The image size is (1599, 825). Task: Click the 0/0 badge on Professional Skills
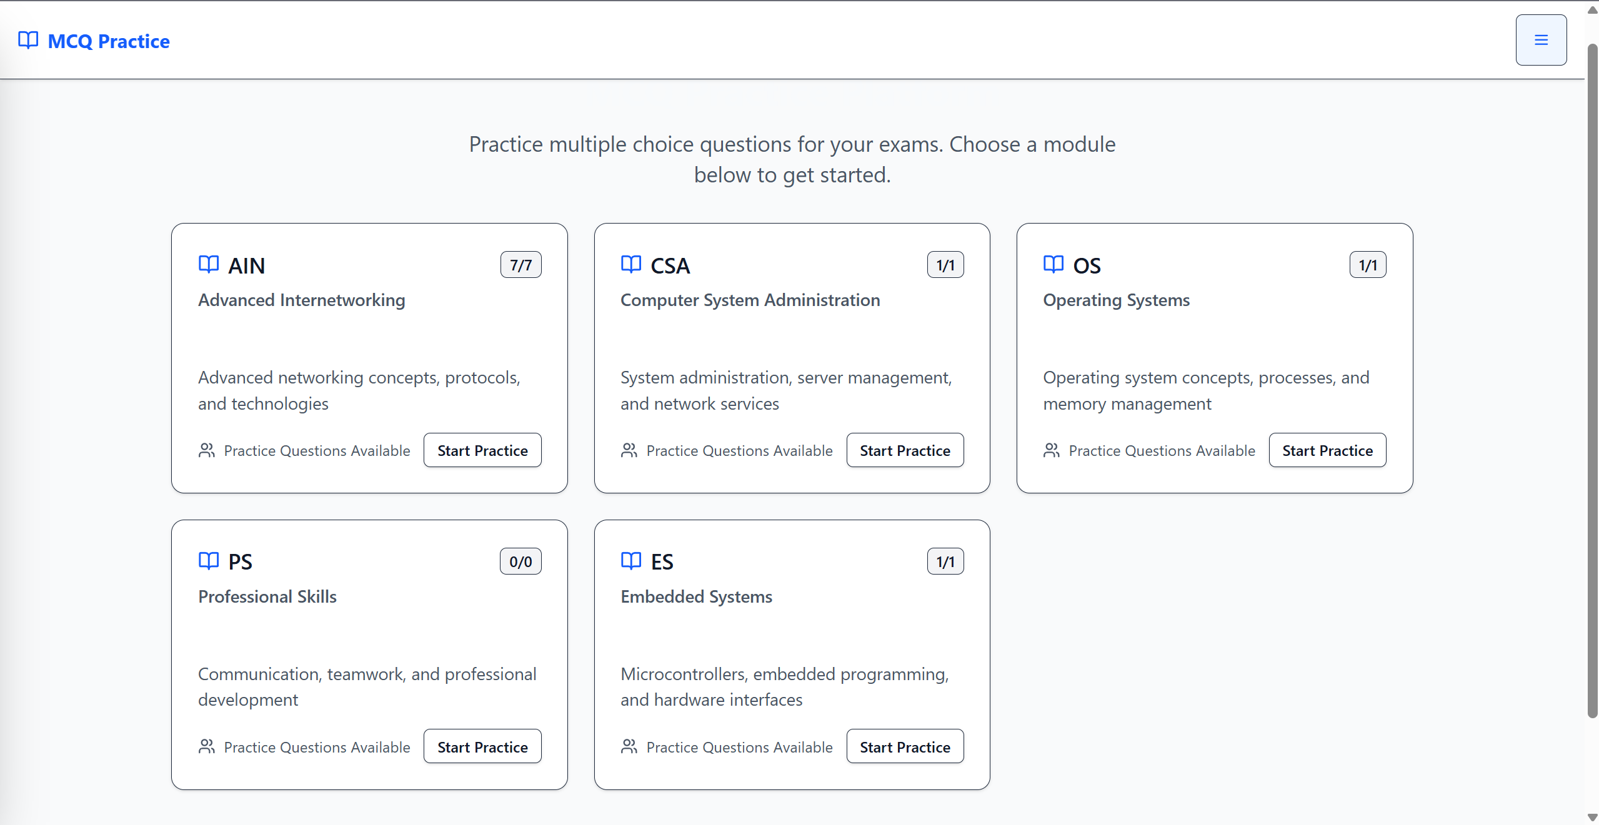(x=520, y=561)
